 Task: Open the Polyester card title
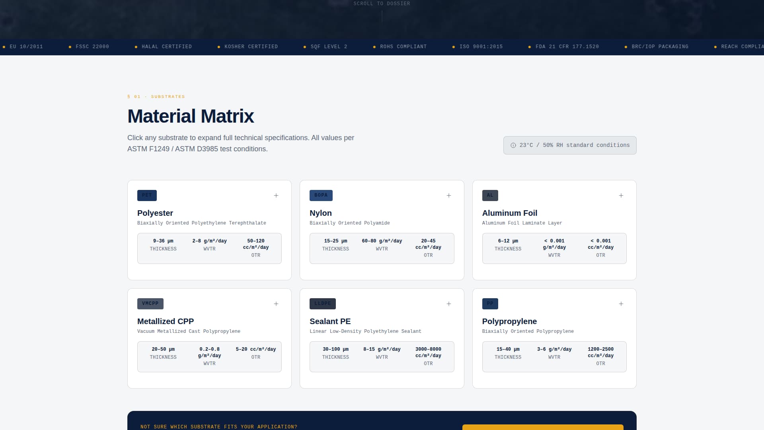pos(155,213)
